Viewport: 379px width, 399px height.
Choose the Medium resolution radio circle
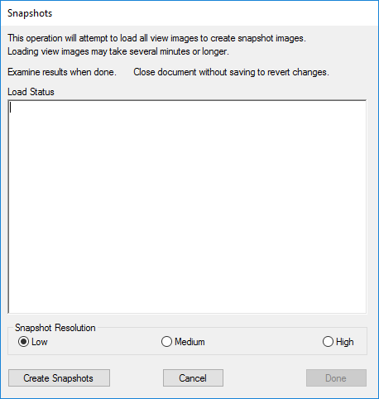[x=166, y=342]
